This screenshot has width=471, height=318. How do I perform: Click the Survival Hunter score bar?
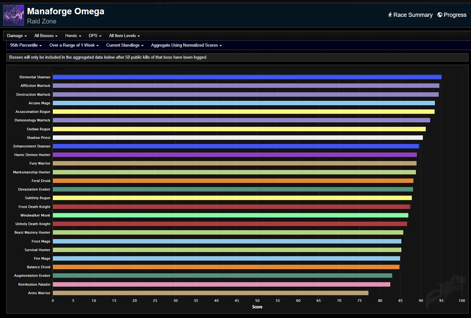(x=227, y=250)
